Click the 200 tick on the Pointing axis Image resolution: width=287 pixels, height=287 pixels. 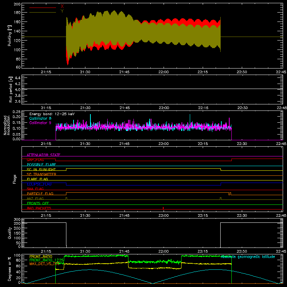17,4
